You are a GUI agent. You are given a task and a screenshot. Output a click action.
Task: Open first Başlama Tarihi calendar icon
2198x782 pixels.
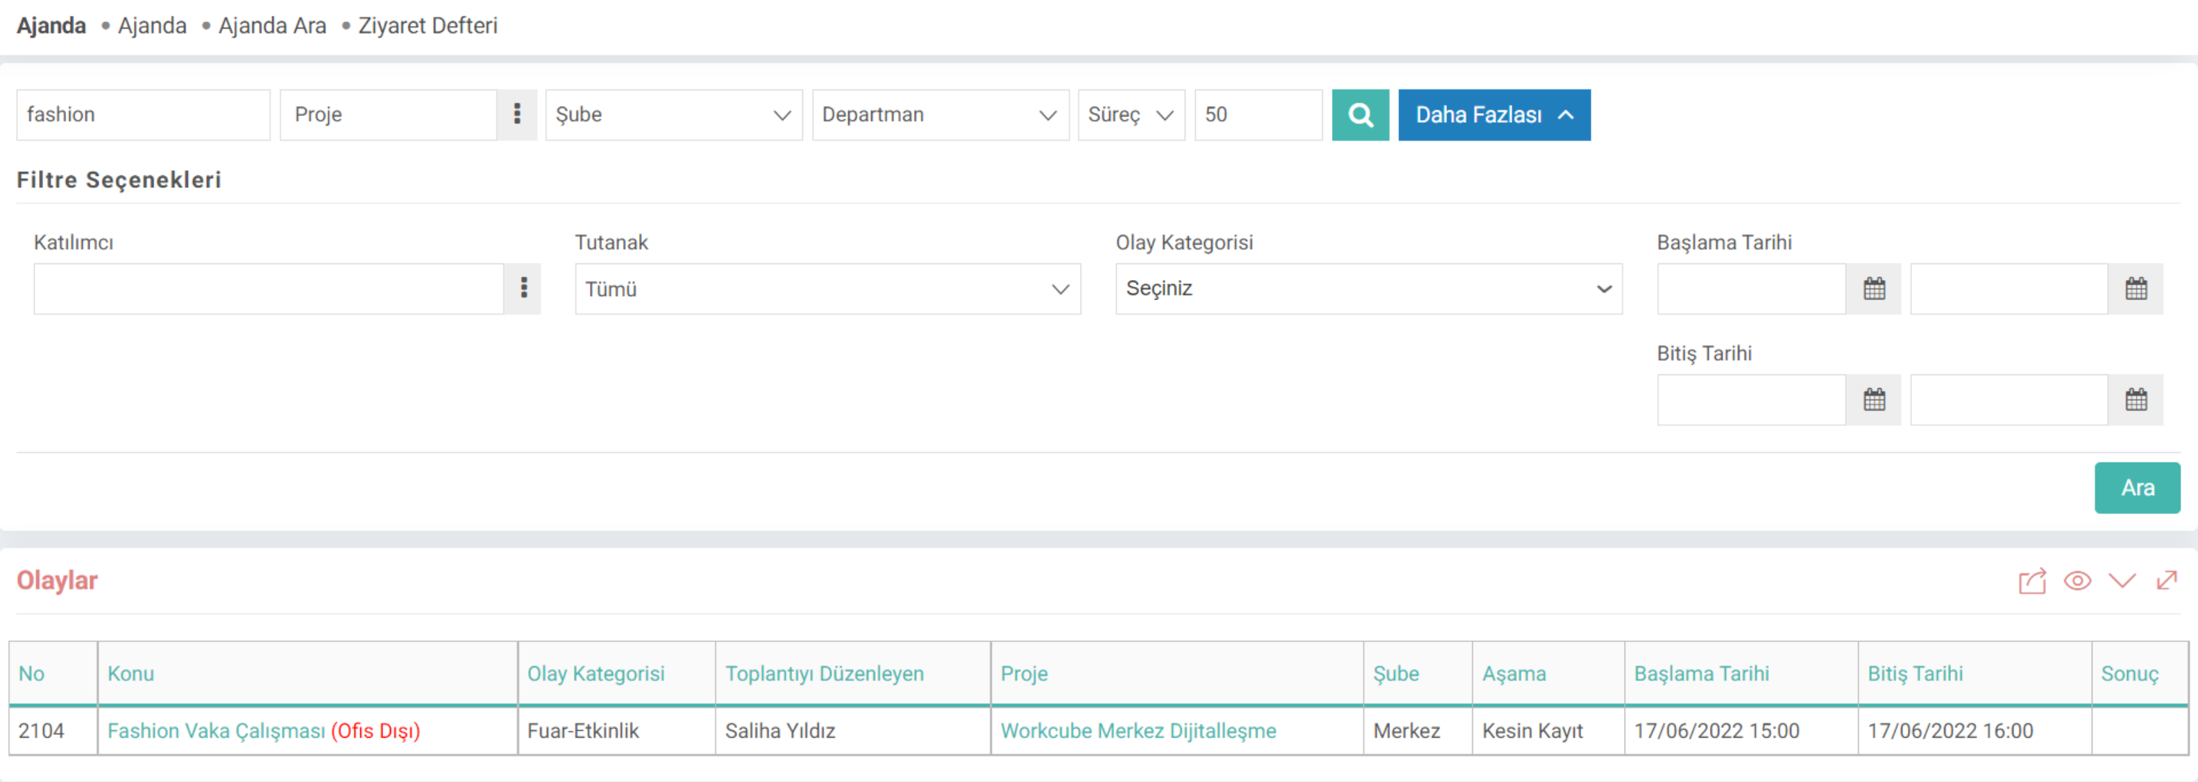click(x=1874, y=289)
